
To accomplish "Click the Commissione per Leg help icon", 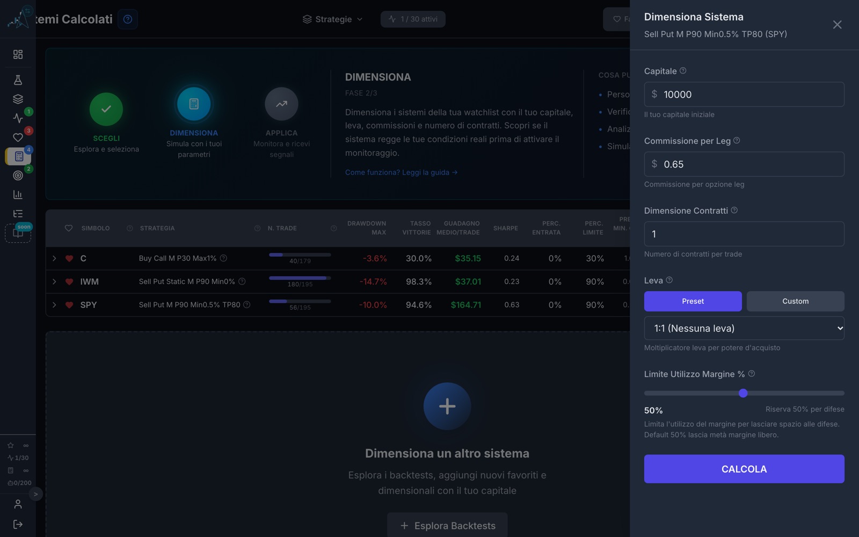I will click(x=737, y=141).
